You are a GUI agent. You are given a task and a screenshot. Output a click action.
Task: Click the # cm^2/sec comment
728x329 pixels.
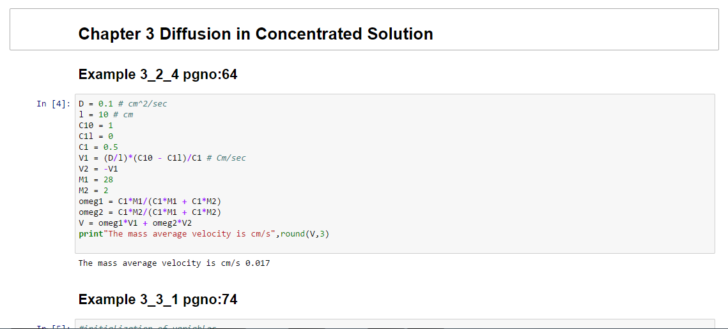(x=143, y=104)
